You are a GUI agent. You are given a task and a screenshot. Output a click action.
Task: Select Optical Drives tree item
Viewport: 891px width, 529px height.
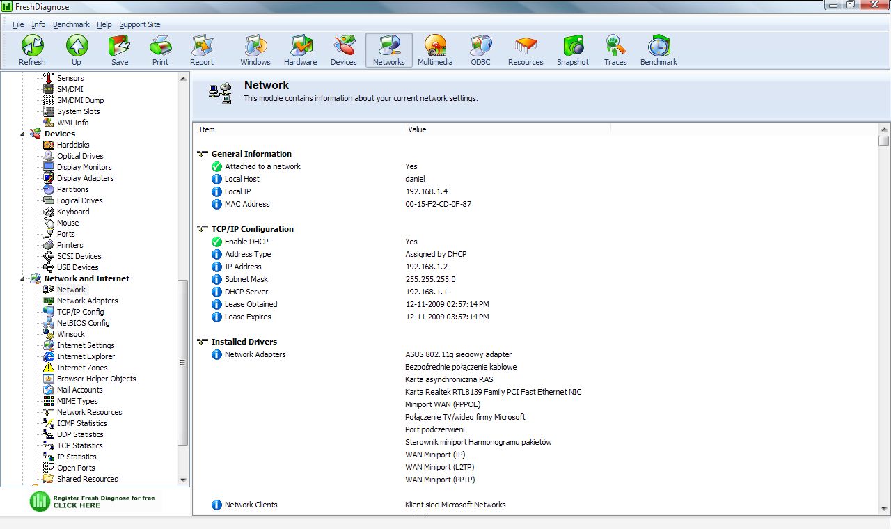click(x=80, y=156)
